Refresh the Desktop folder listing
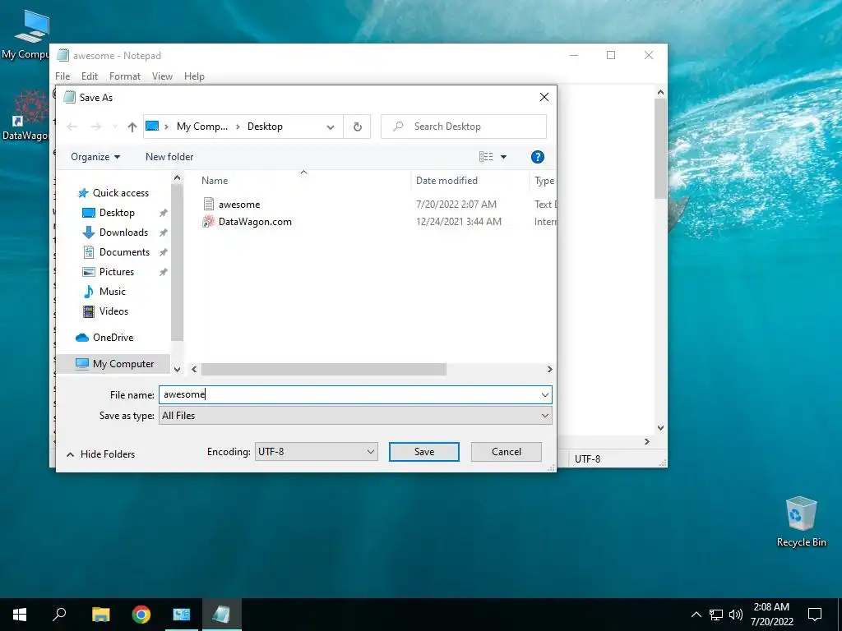842x631 pixels. tap(357, 127)
